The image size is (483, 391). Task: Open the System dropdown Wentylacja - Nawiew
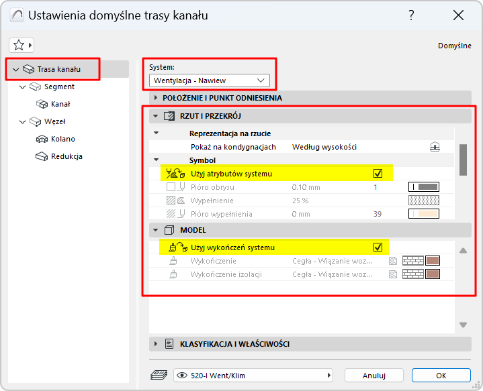tap(210, 80)
